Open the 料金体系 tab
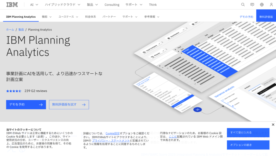The height and width of the screenshot is (156, 276). pos(90,17)
